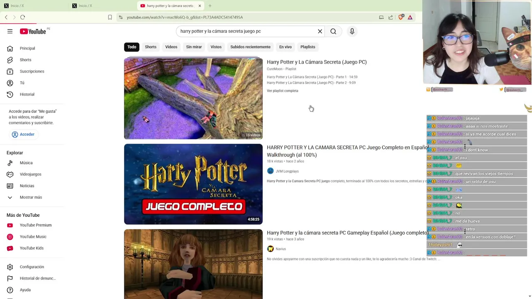Open the YouTube hamburger guide menu
Image resolution: width=532 pixels, height=299 pixels.
click(10, 31)
